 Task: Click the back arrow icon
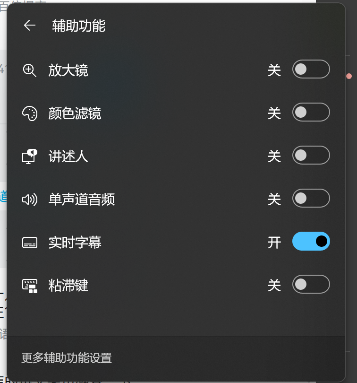[30, 26]
